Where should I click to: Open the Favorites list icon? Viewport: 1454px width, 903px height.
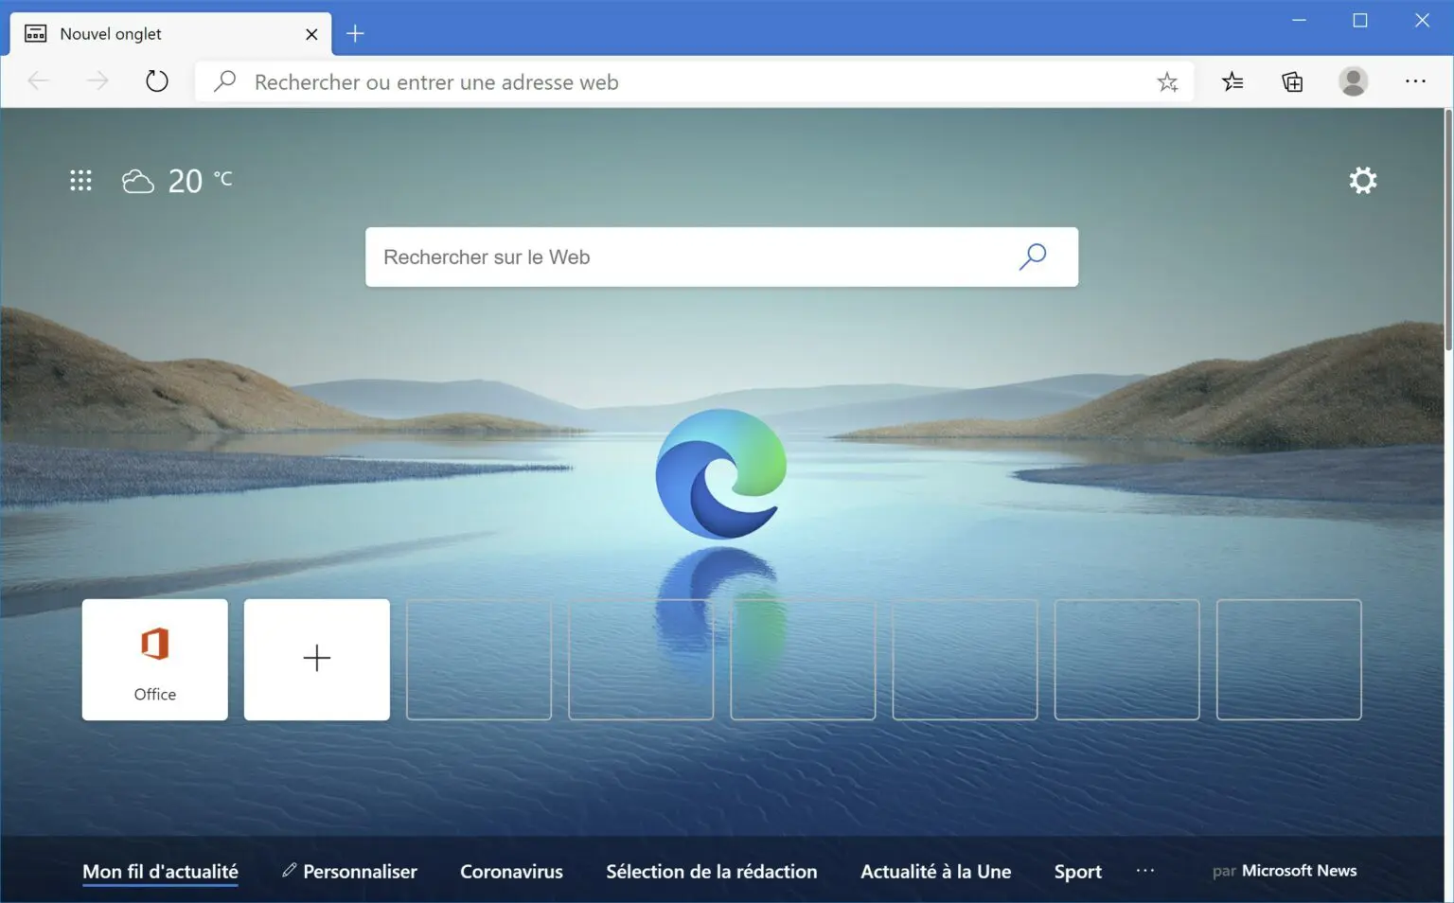[1232, 82]
